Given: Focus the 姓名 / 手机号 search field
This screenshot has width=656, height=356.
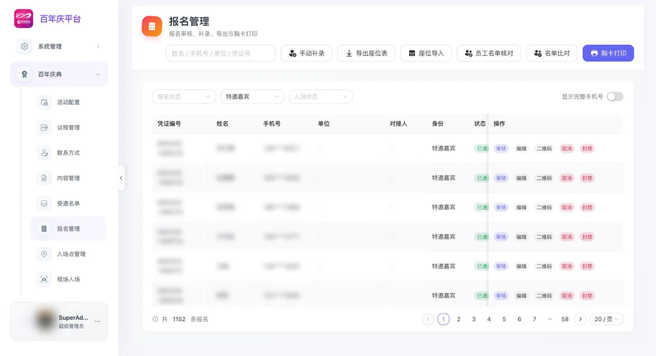Looking at the screenshot, I should click(x=221, y=53).
